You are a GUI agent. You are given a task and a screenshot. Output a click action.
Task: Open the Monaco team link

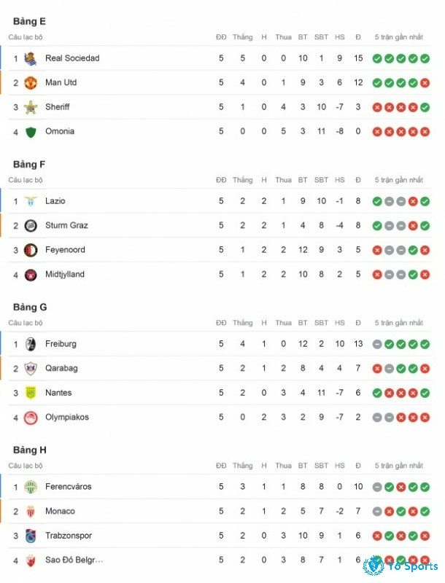click(60, 512)
